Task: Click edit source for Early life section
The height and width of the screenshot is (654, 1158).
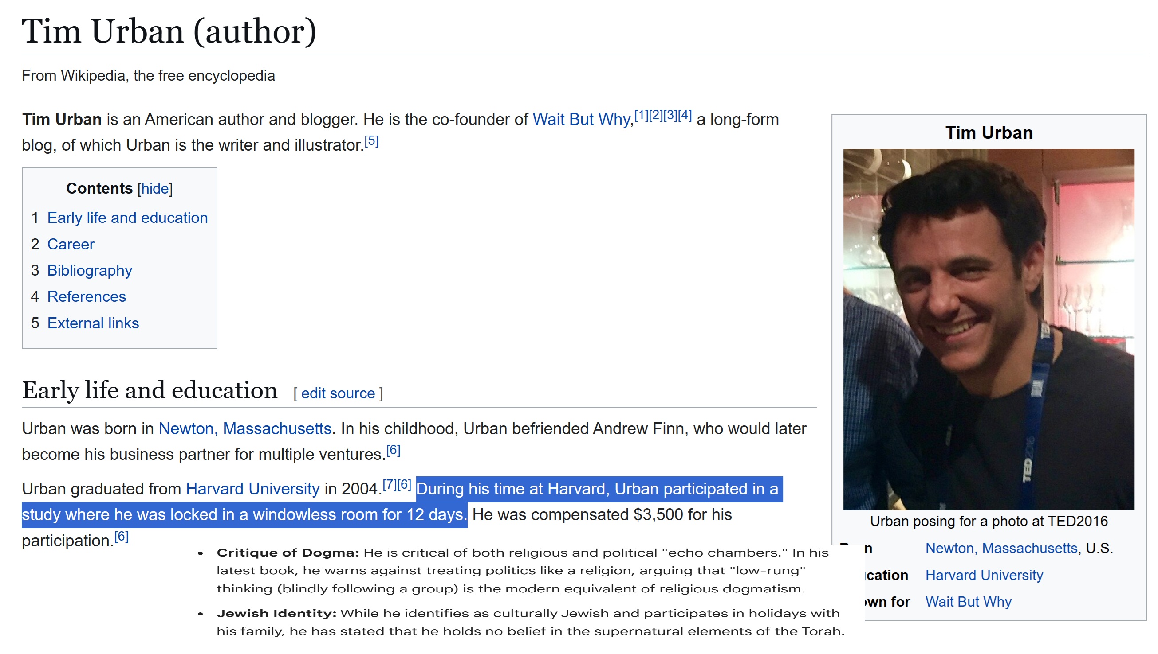Action: point(338,393)
